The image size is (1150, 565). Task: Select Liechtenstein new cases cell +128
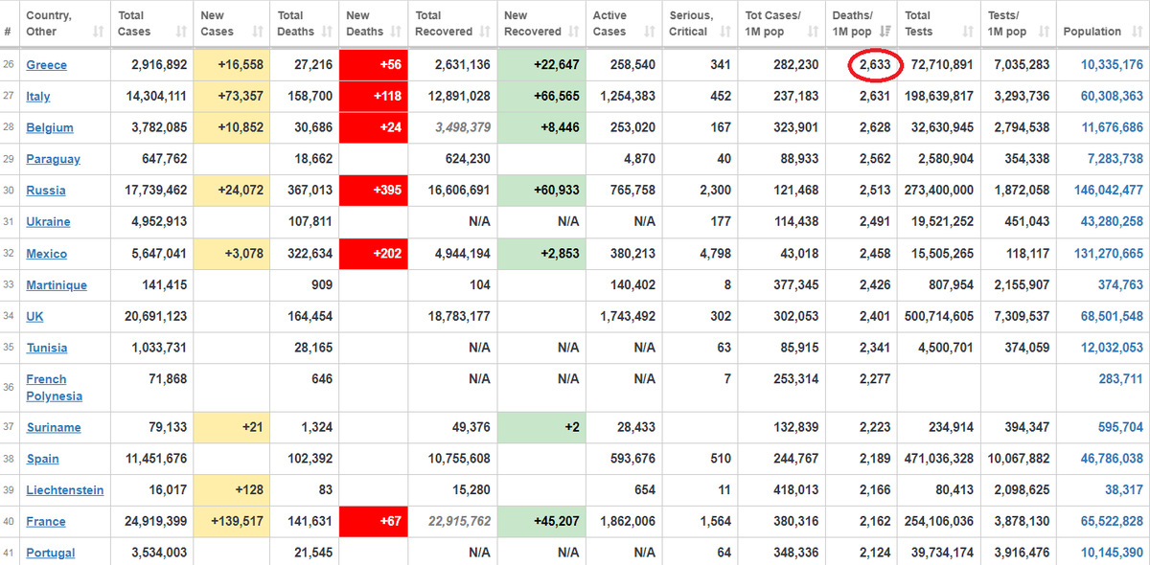[x=231, y=490]
